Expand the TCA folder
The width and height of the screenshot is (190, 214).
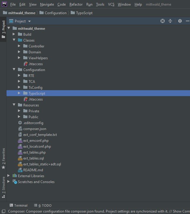tap(19, 81)
